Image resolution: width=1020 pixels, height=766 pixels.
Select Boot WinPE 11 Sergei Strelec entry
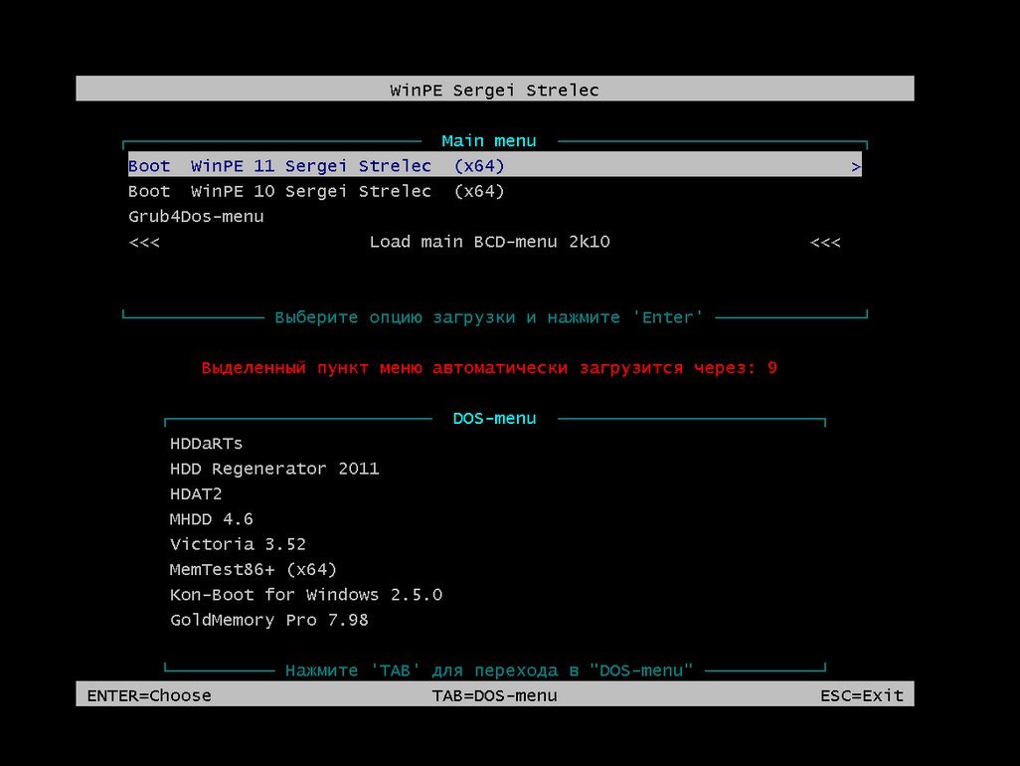(x=316, y=166)
